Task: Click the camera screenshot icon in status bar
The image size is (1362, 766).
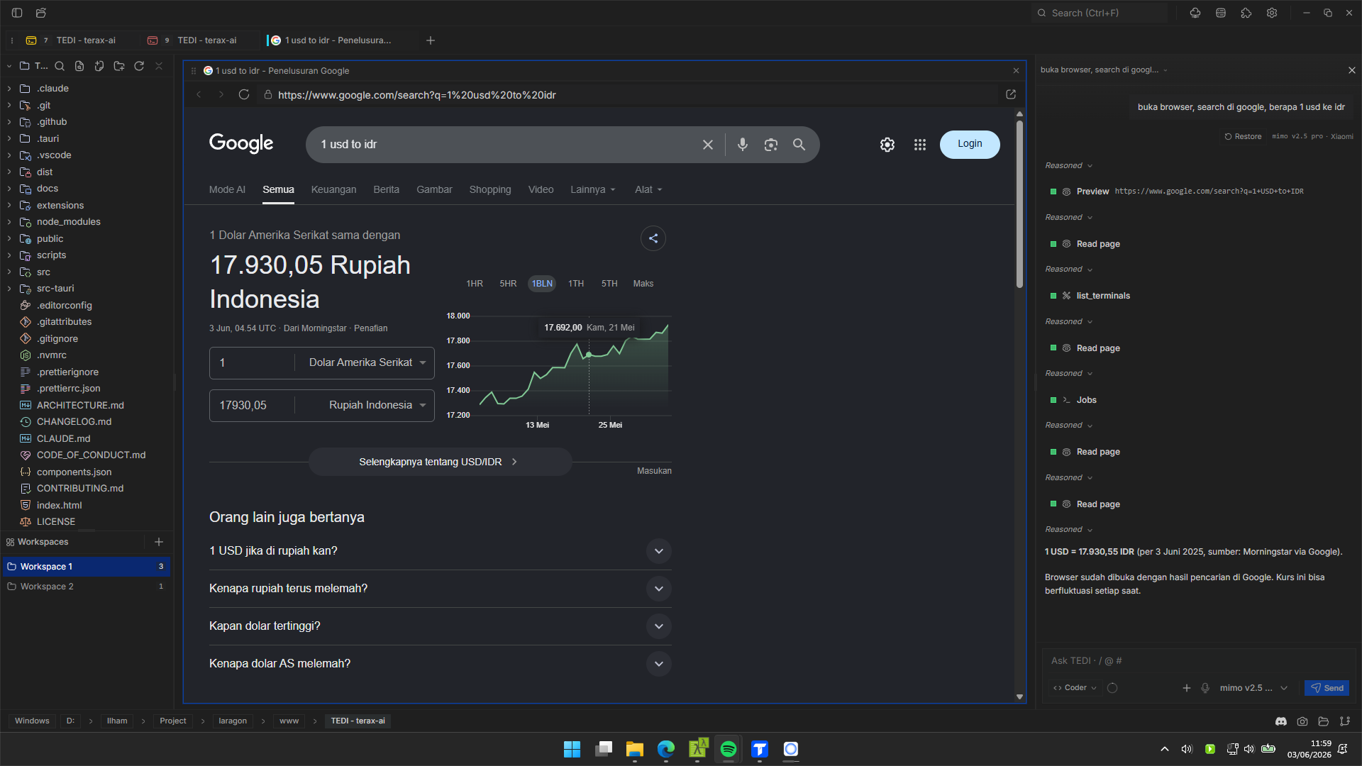Action: [1302, 721]
